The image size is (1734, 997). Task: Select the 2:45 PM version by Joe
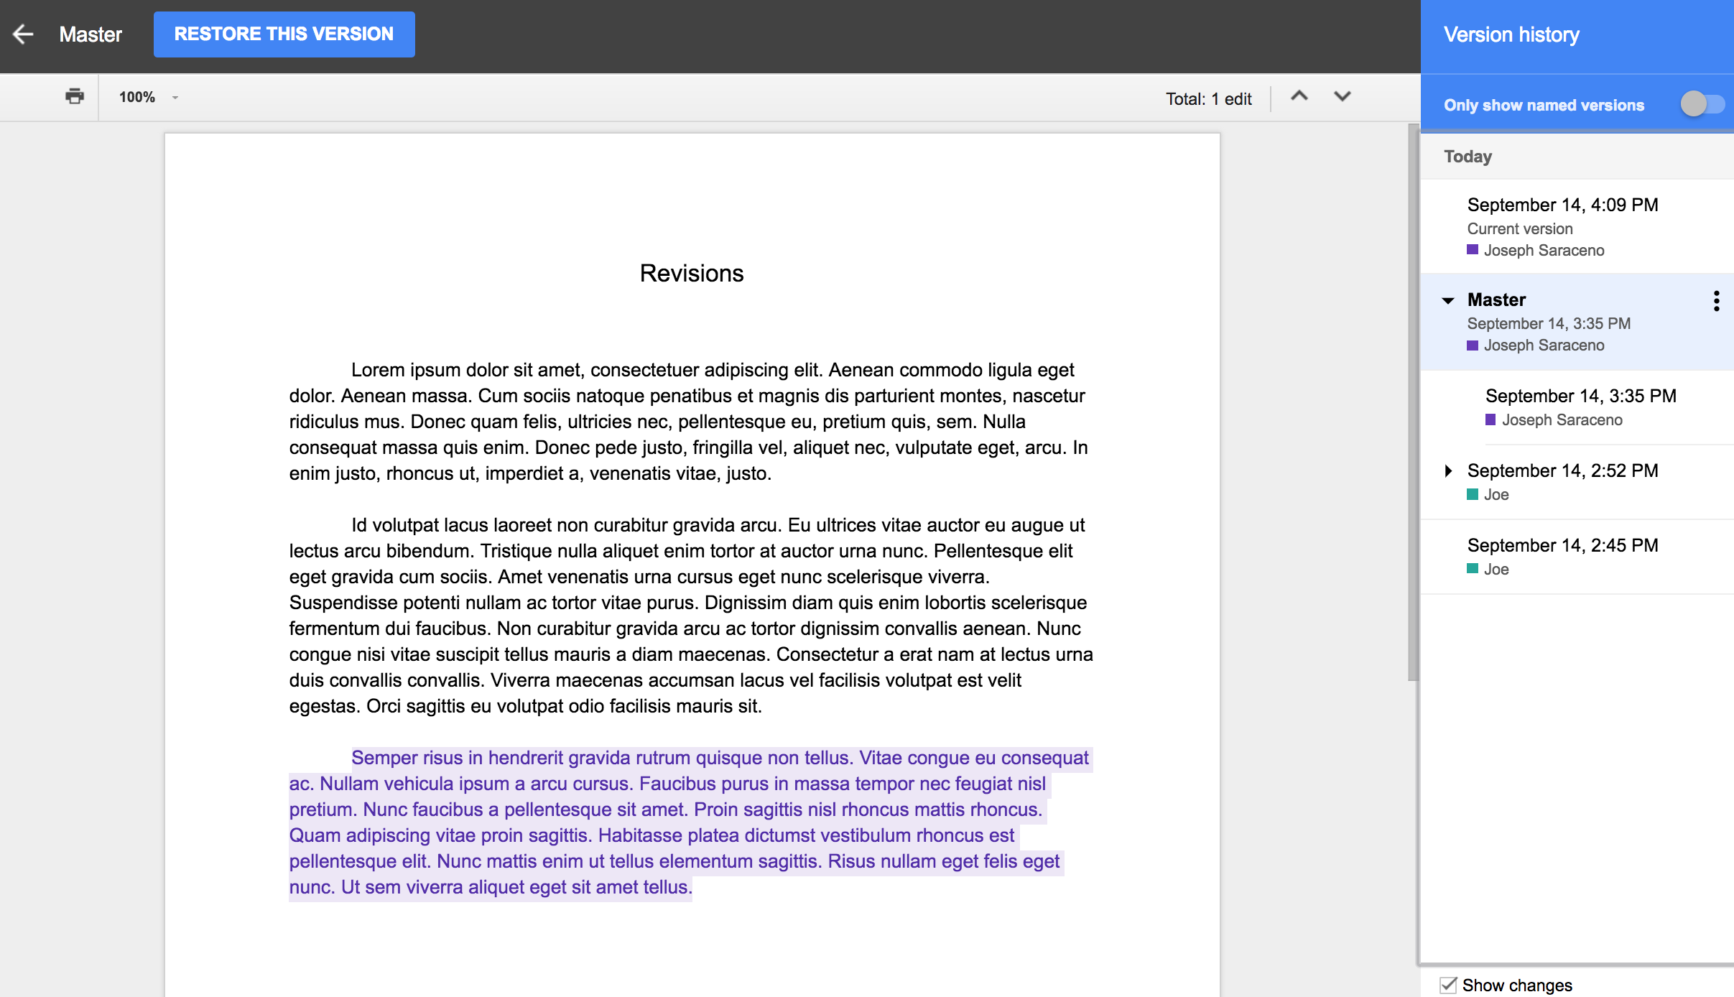pyautogui.click(x=1562, y=546)
